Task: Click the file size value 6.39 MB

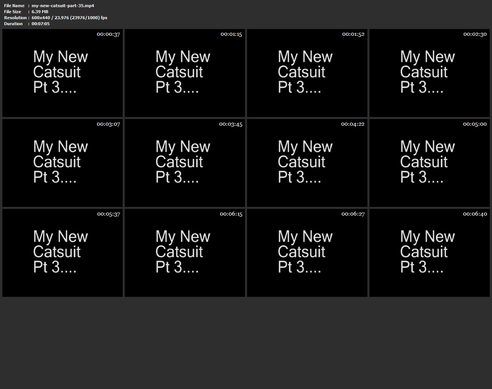Action: pyautogui.click(x=40, y=12)
